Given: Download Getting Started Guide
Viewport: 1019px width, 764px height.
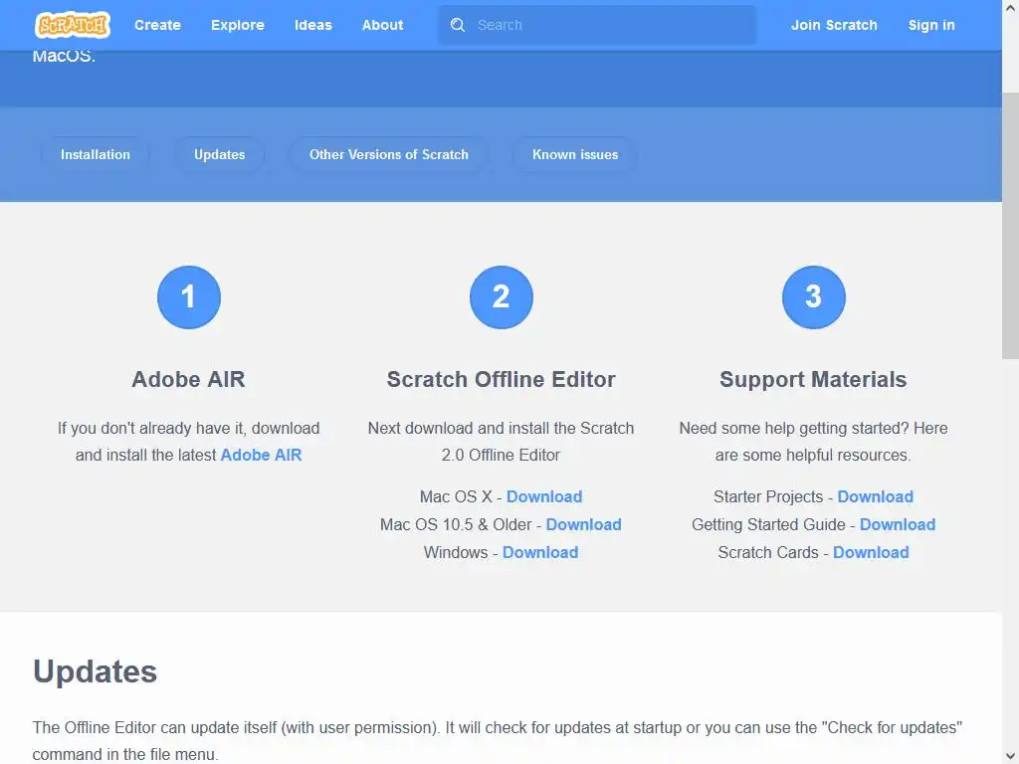Looking at the screenshot, I should [898, 525].
